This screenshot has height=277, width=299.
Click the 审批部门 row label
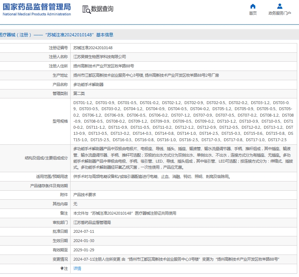(60, 222)
